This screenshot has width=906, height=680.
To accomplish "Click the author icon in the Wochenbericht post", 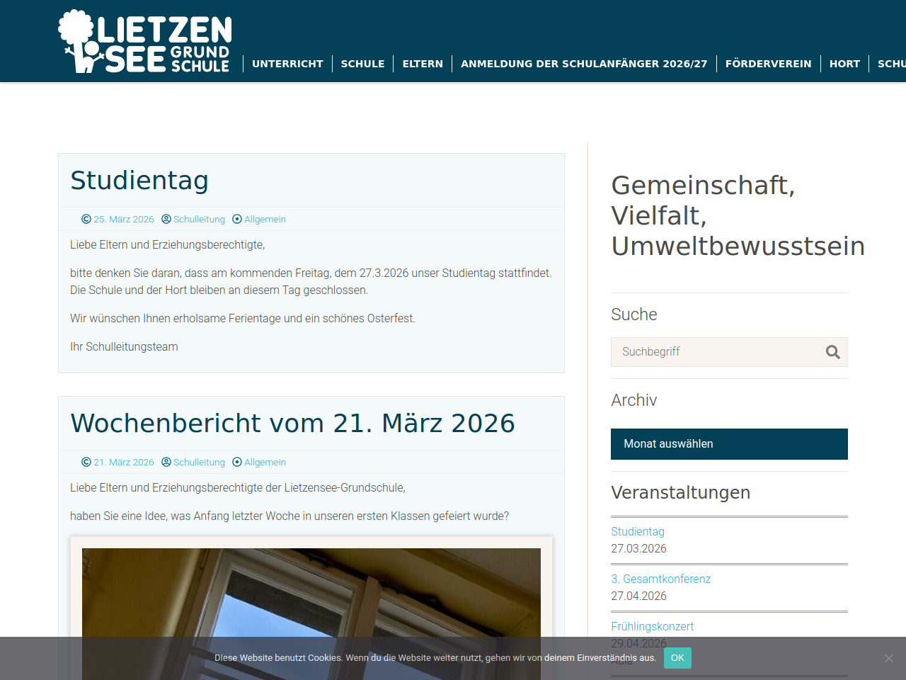I will [166, 463].
